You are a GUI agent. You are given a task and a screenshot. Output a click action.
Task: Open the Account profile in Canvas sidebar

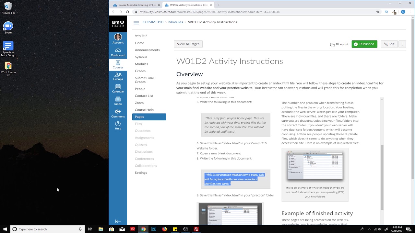tap(118, 39)
